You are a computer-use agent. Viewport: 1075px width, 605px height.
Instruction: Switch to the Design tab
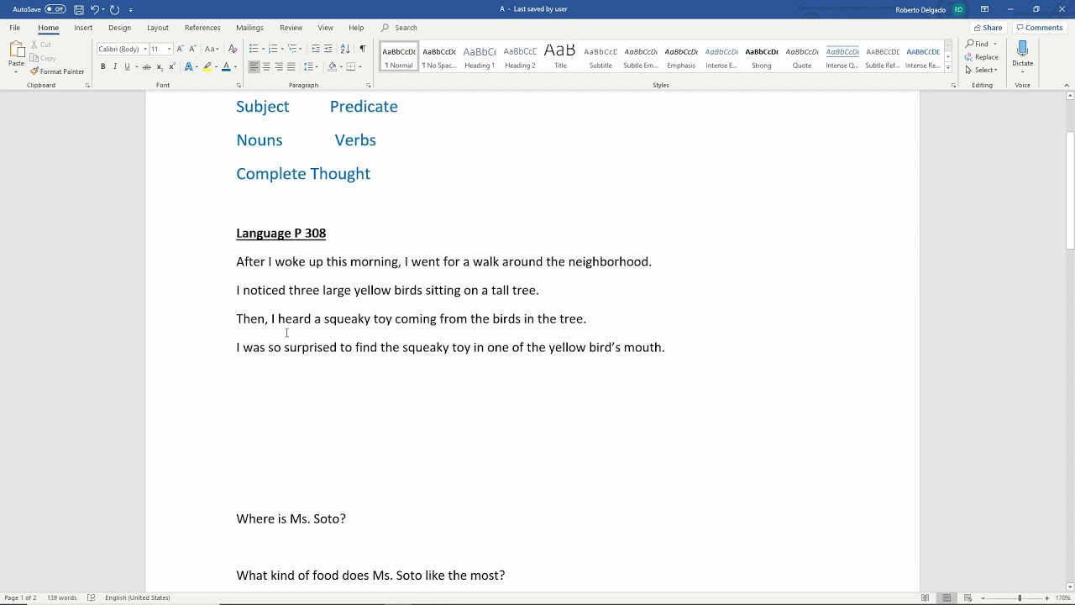tap(119, 28)
